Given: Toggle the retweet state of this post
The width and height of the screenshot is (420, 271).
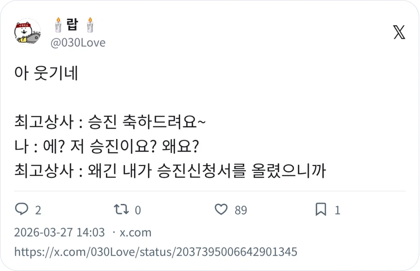Looking at the screenshot, I should pos(120,209).
